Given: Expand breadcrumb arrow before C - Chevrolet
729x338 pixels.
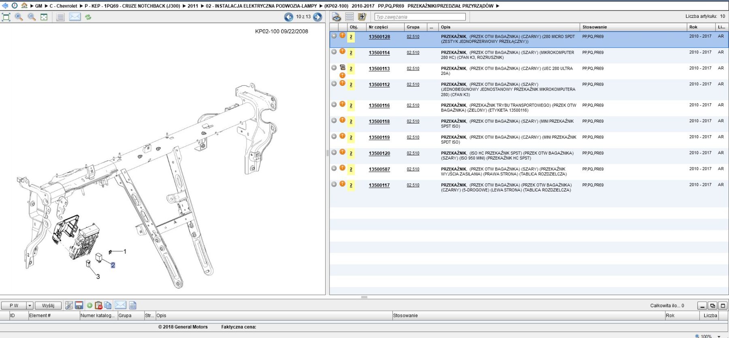Looking at the screenshot, I should tap(46, 6).
